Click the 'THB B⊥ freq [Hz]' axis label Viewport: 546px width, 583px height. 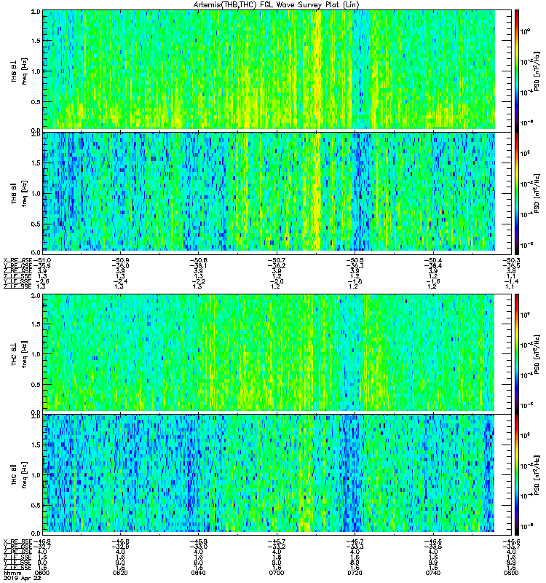tap(20, 71)
